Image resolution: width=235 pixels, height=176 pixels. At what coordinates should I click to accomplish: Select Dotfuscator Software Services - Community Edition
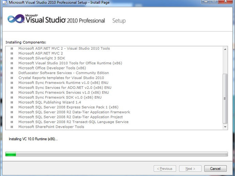pyautogui.click(x=64, y=73)
